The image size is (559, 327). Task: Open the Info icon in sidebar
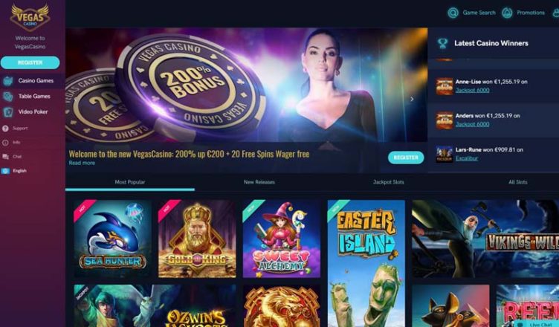[x=5, y=143]
